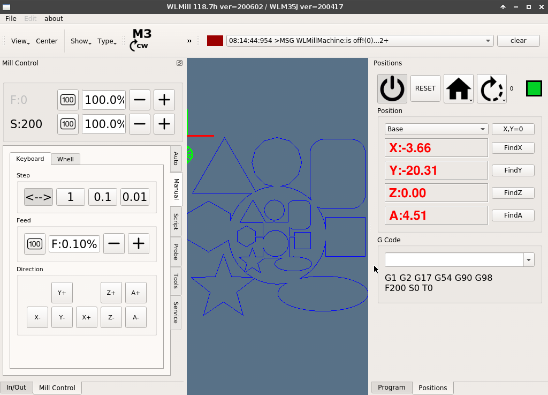Jog X+ direction
The image size is (548, 395).
87,317
